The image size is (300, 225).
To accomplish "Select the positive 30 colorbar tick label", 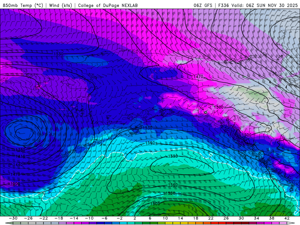I will pyautogui.click(x=241, y=218).
